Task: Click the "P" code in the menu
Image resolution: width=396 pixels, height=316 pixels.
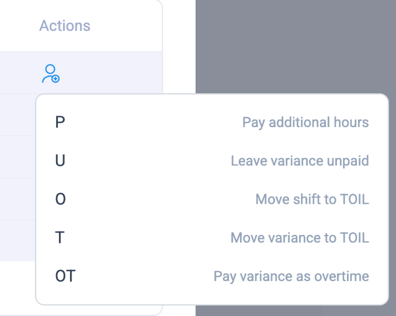Action: pyautogui.click(x=60, y=123)
